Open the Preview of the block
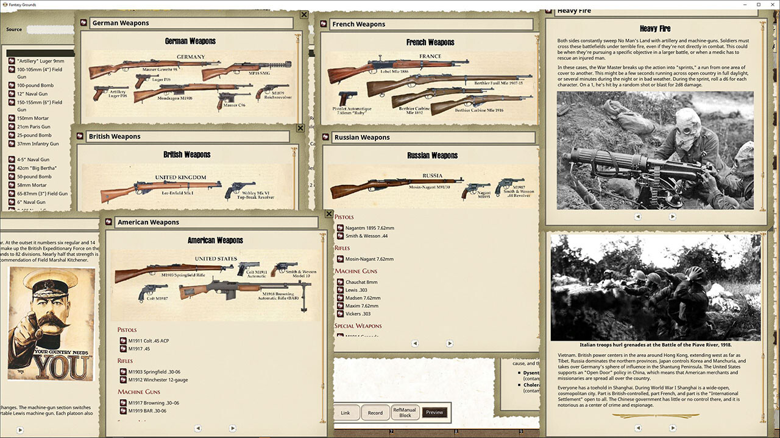The width and height of the screenshot is (780, 438). (434, 412)
